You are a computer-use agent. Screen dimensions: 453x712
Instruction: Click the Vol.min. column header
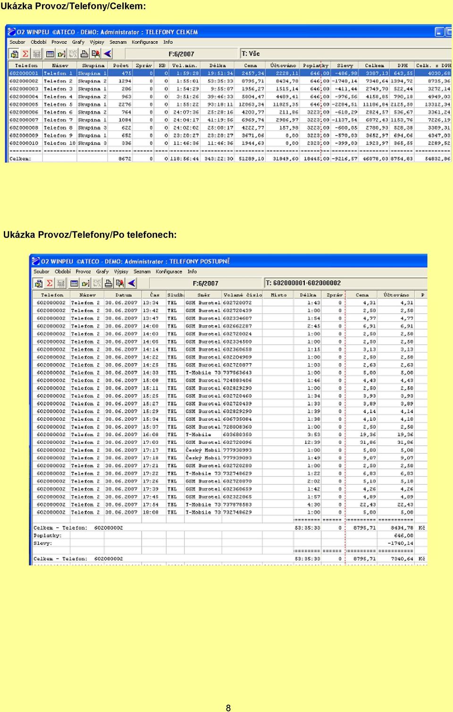coord(184,66)
